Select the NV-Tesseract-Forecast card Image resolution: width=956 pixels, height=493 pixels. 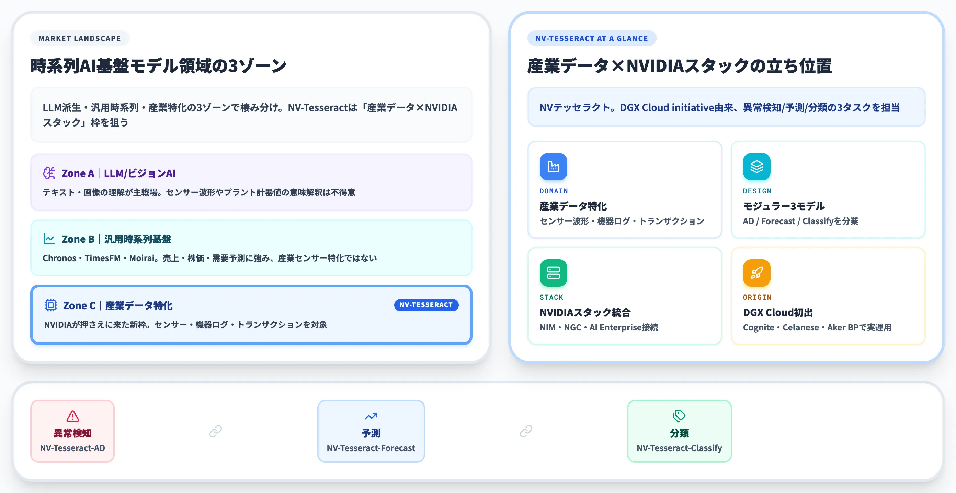tap(371, 431)
